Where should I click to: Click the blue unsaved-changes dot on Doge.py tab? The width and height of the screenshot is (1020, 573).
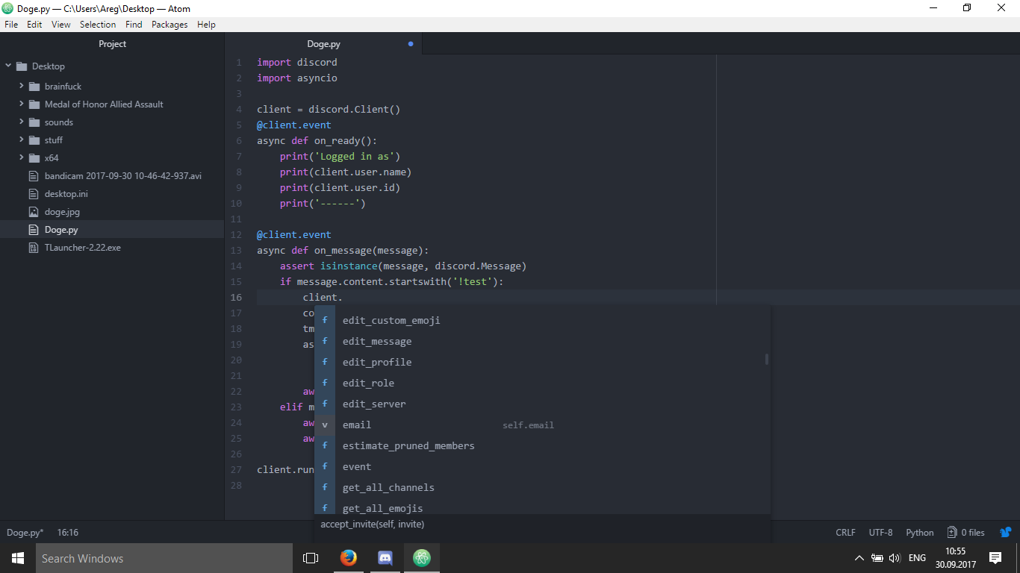point(410,44)
